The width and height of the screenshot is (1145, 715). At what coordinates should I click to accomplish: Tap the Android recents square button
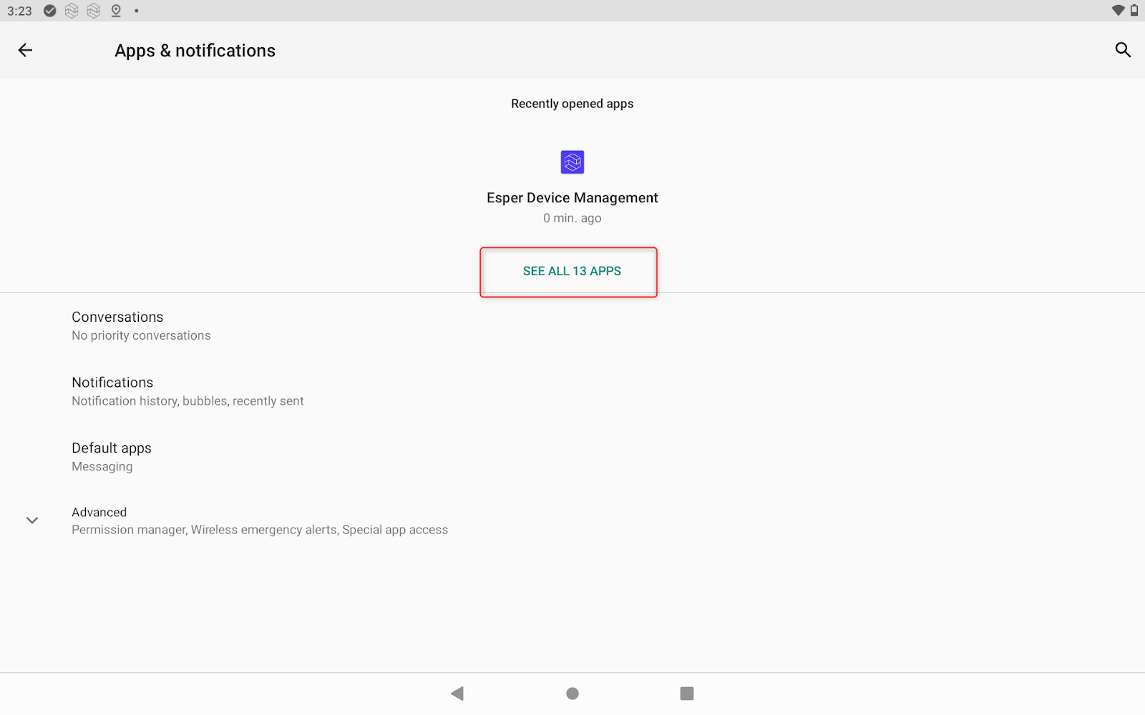tap(687, 694)
